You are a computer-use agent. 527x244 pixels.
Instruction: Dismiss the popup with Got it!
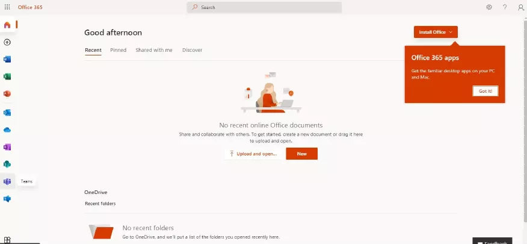point(485,91)
